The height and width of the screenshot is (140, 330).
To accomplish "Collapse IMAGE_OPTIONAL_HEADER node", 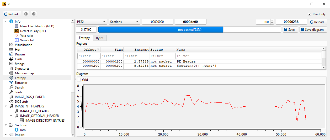I will click(x=11, y=116).
